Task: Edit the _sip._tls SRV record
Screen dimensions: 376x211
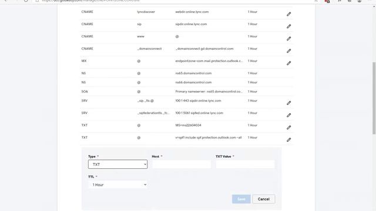Action: click(288, 103)
